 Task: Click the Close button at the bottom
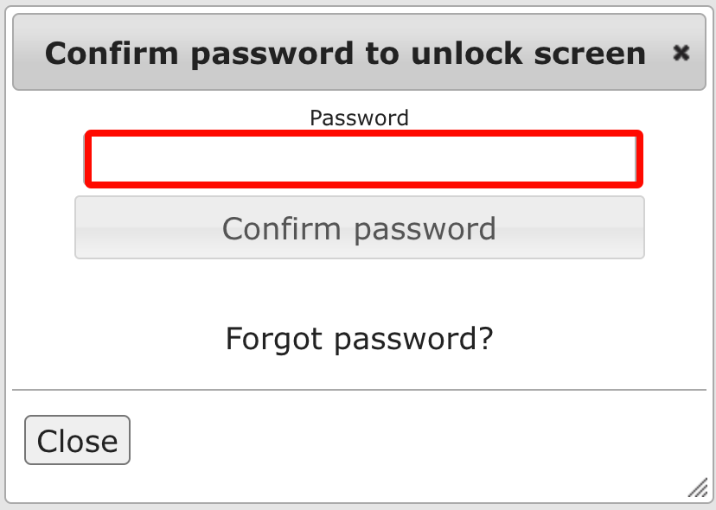click(x=77, y=441)
